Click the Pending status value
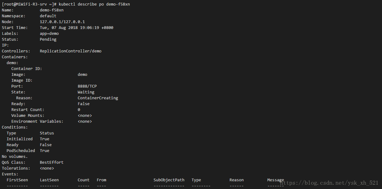 click(48, 39)
